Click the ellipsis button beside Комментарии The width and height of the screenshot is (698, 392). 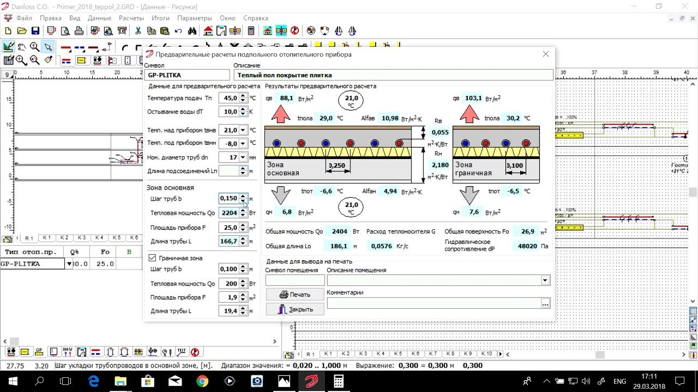545,304
